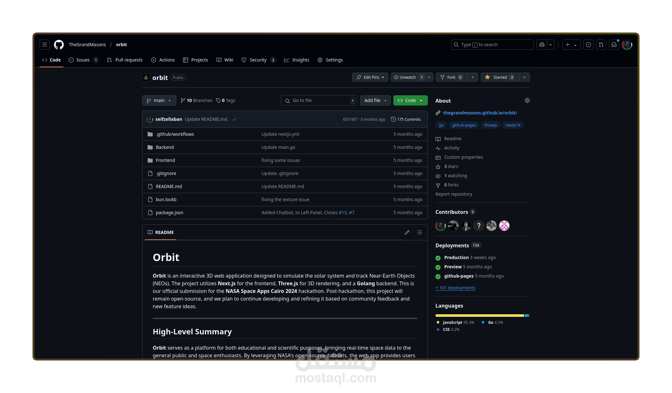
Task: Open the pull requests icon in header
Action: 601,45
